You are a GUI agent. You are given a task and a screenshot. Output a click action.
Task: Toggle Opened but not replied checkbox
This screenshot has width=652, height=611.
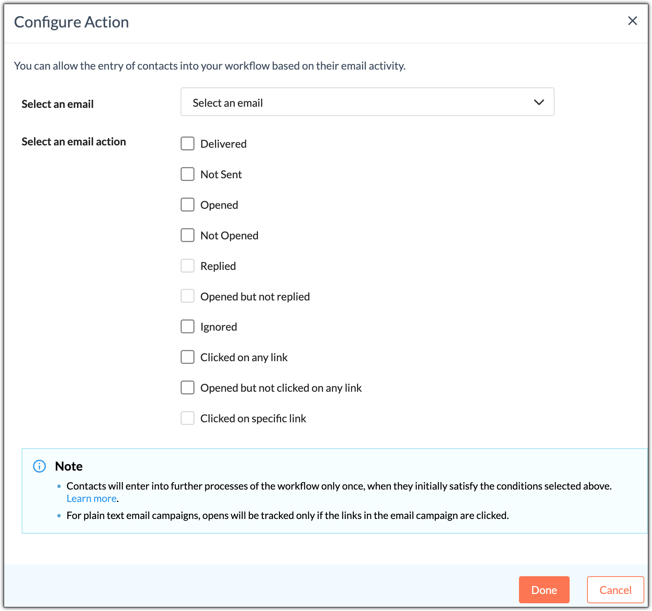188,296
